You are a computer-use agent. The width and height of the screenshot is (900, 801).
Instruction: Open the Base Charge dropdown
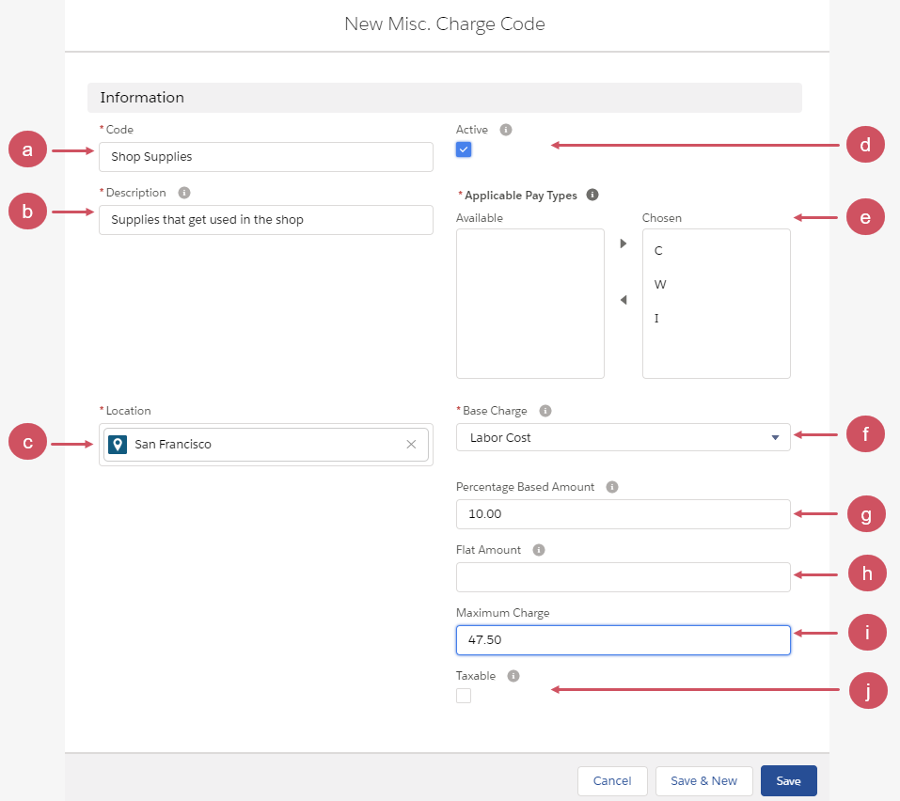(x=623, y=437)
